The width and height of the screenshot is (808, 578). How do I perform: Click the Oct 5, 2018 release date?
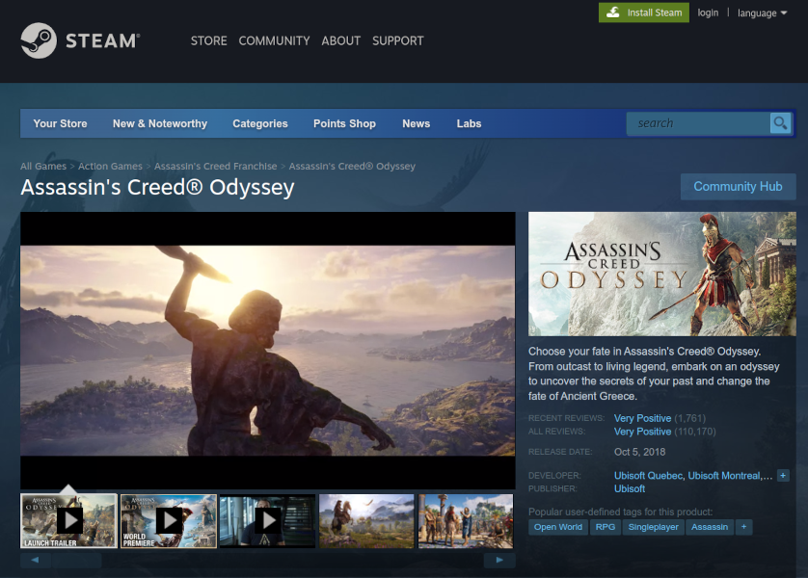[639, 452]
